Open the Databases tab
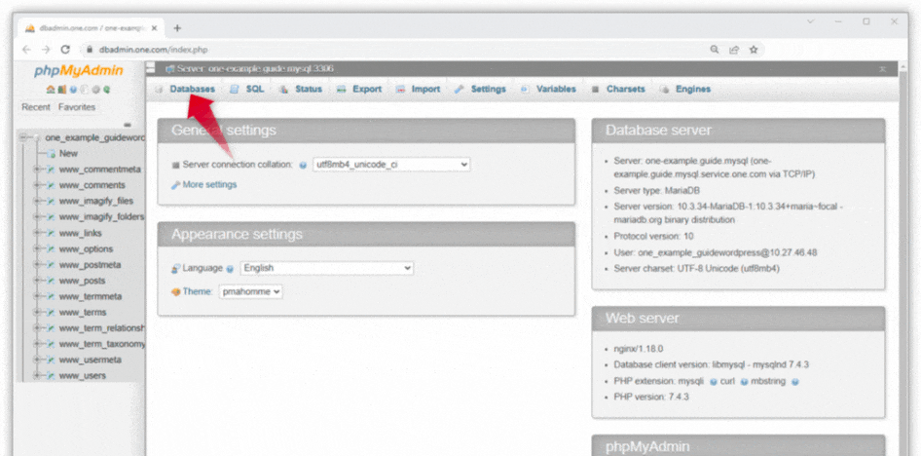Screen dimensions: 921x456 (192, 90)
